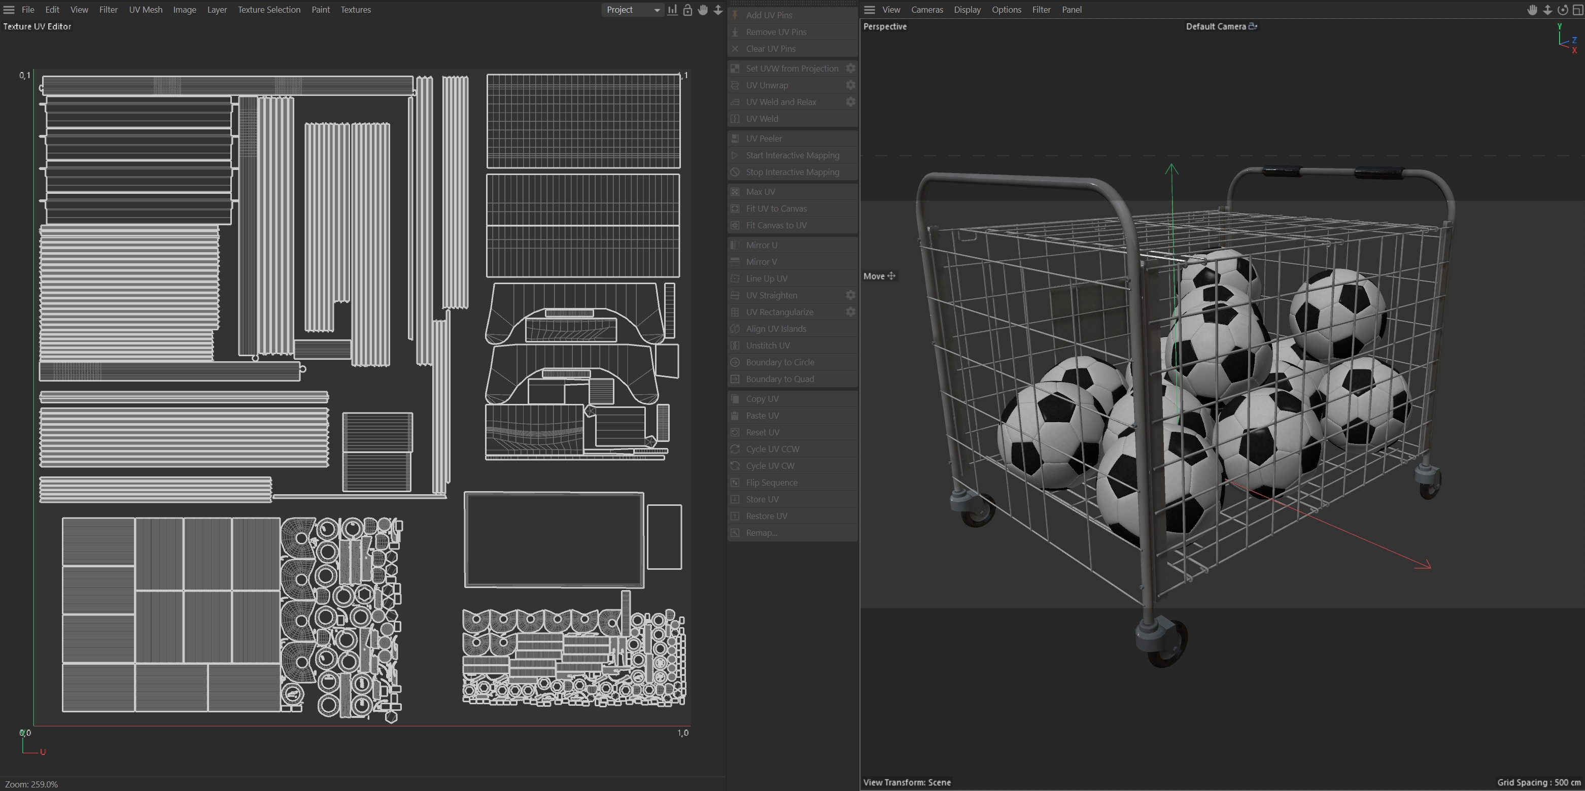1585x791 pixels.
Task: Click the viewport dolly arrows icon
Action: coord(1547,10)
